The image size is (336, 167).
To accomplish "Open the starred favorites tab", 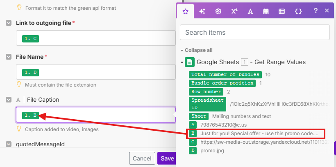I will [x=185, y=11].
